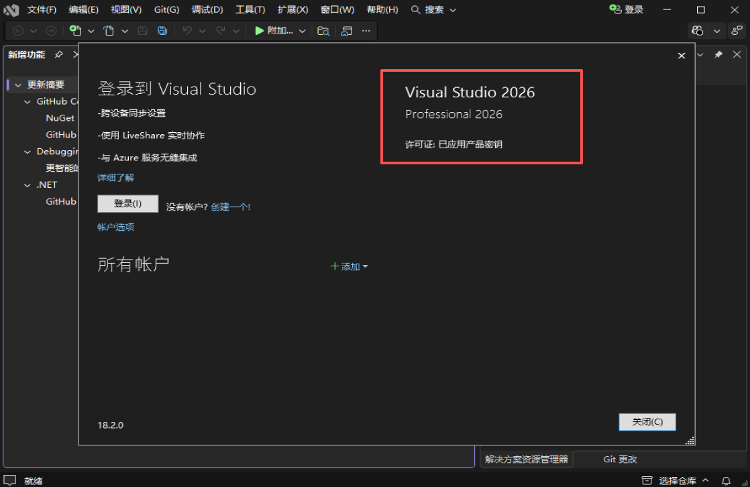
Task: Click the undo arrow icon
Action: [x=187, y=31]
